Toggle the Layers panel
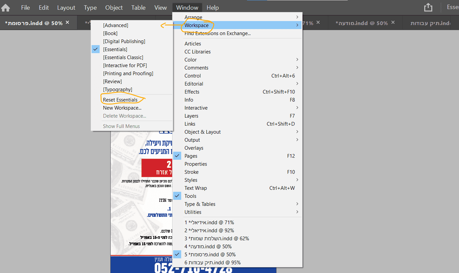 pos(237,116)
